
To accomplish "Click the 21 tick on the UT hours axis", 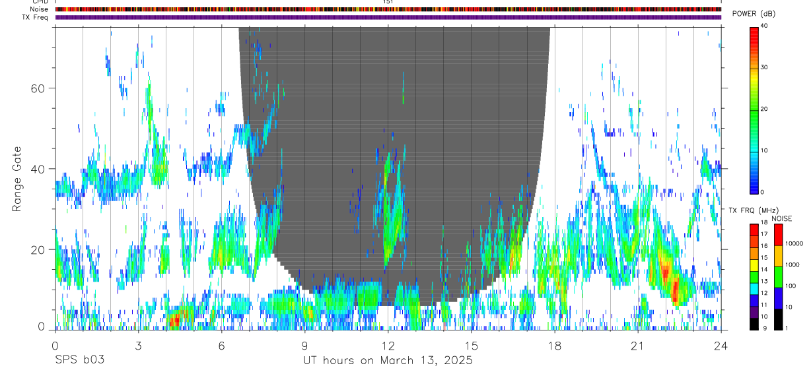I will (x=638, y=345).
